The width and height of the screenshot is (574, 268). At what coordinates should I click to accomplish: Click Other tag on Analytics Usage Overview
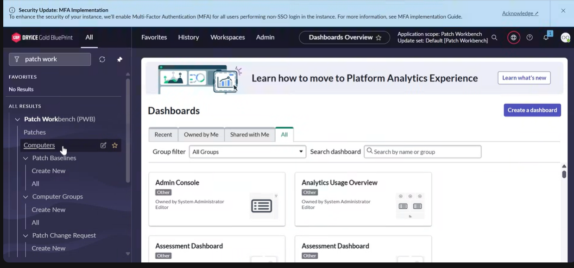coord(310,193)
